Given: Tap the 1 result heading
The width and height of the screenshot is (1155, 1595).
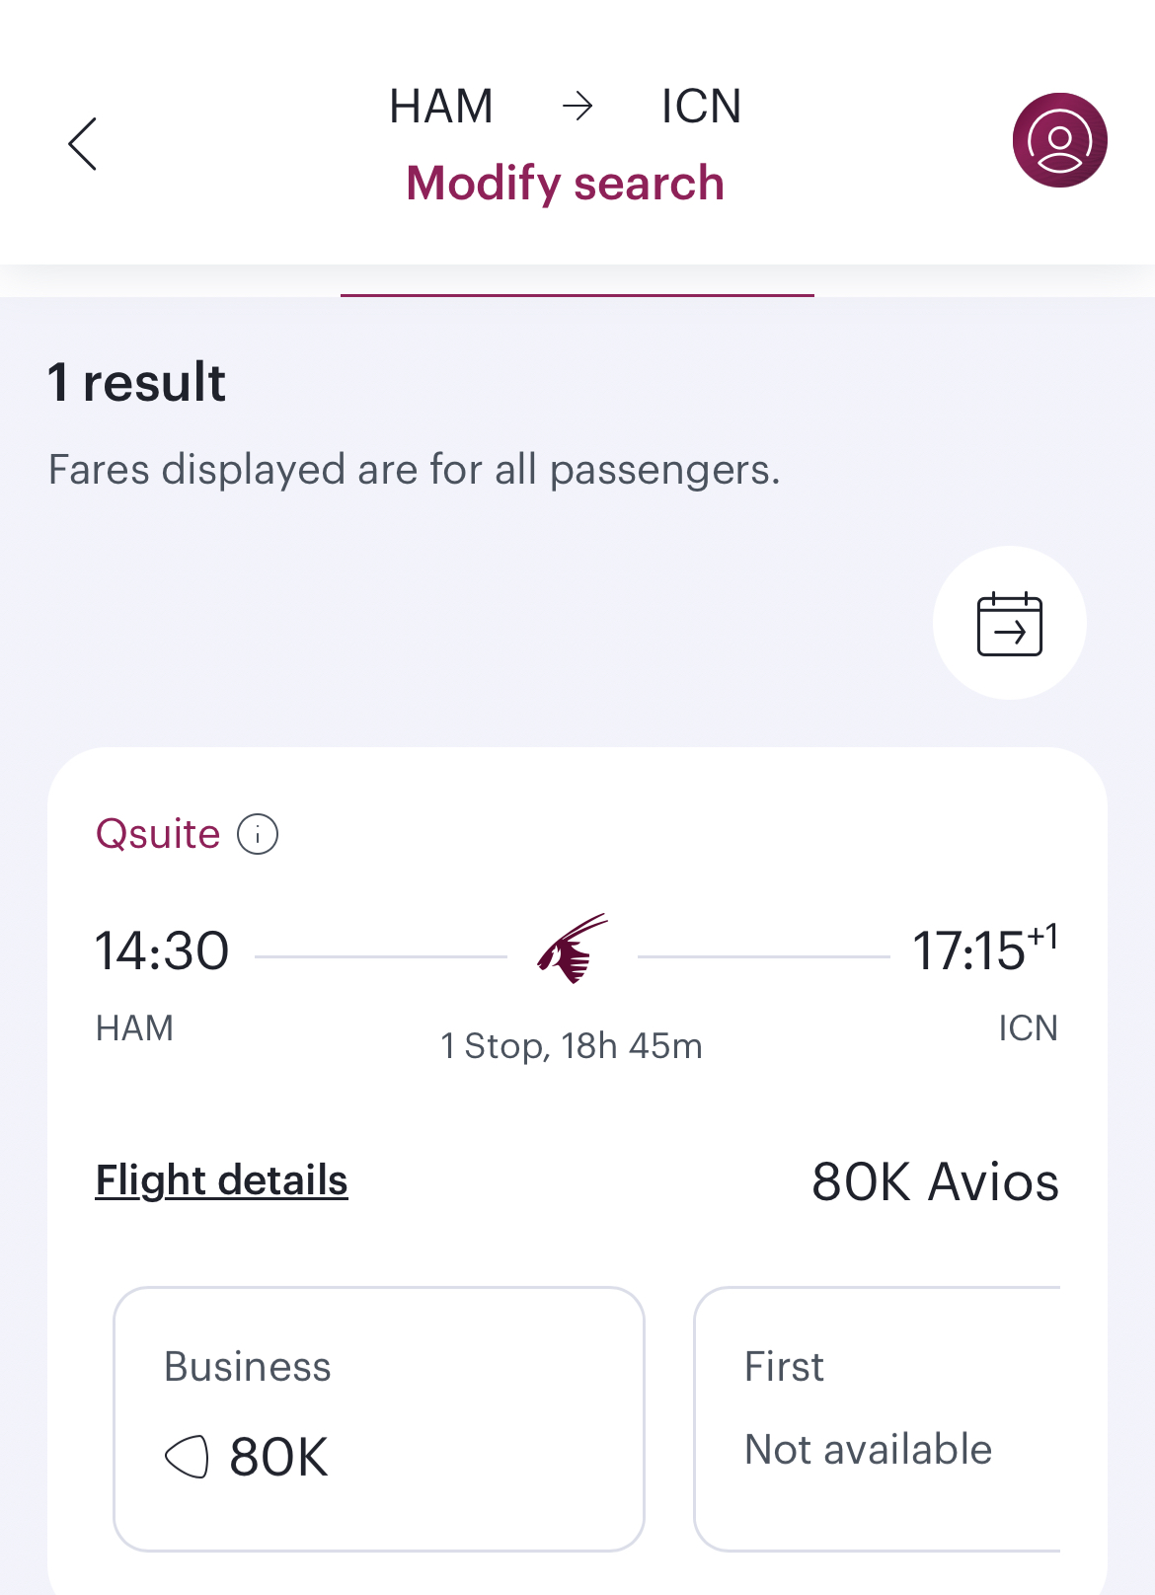Looking at the screenshot, I should coord(137,383).
